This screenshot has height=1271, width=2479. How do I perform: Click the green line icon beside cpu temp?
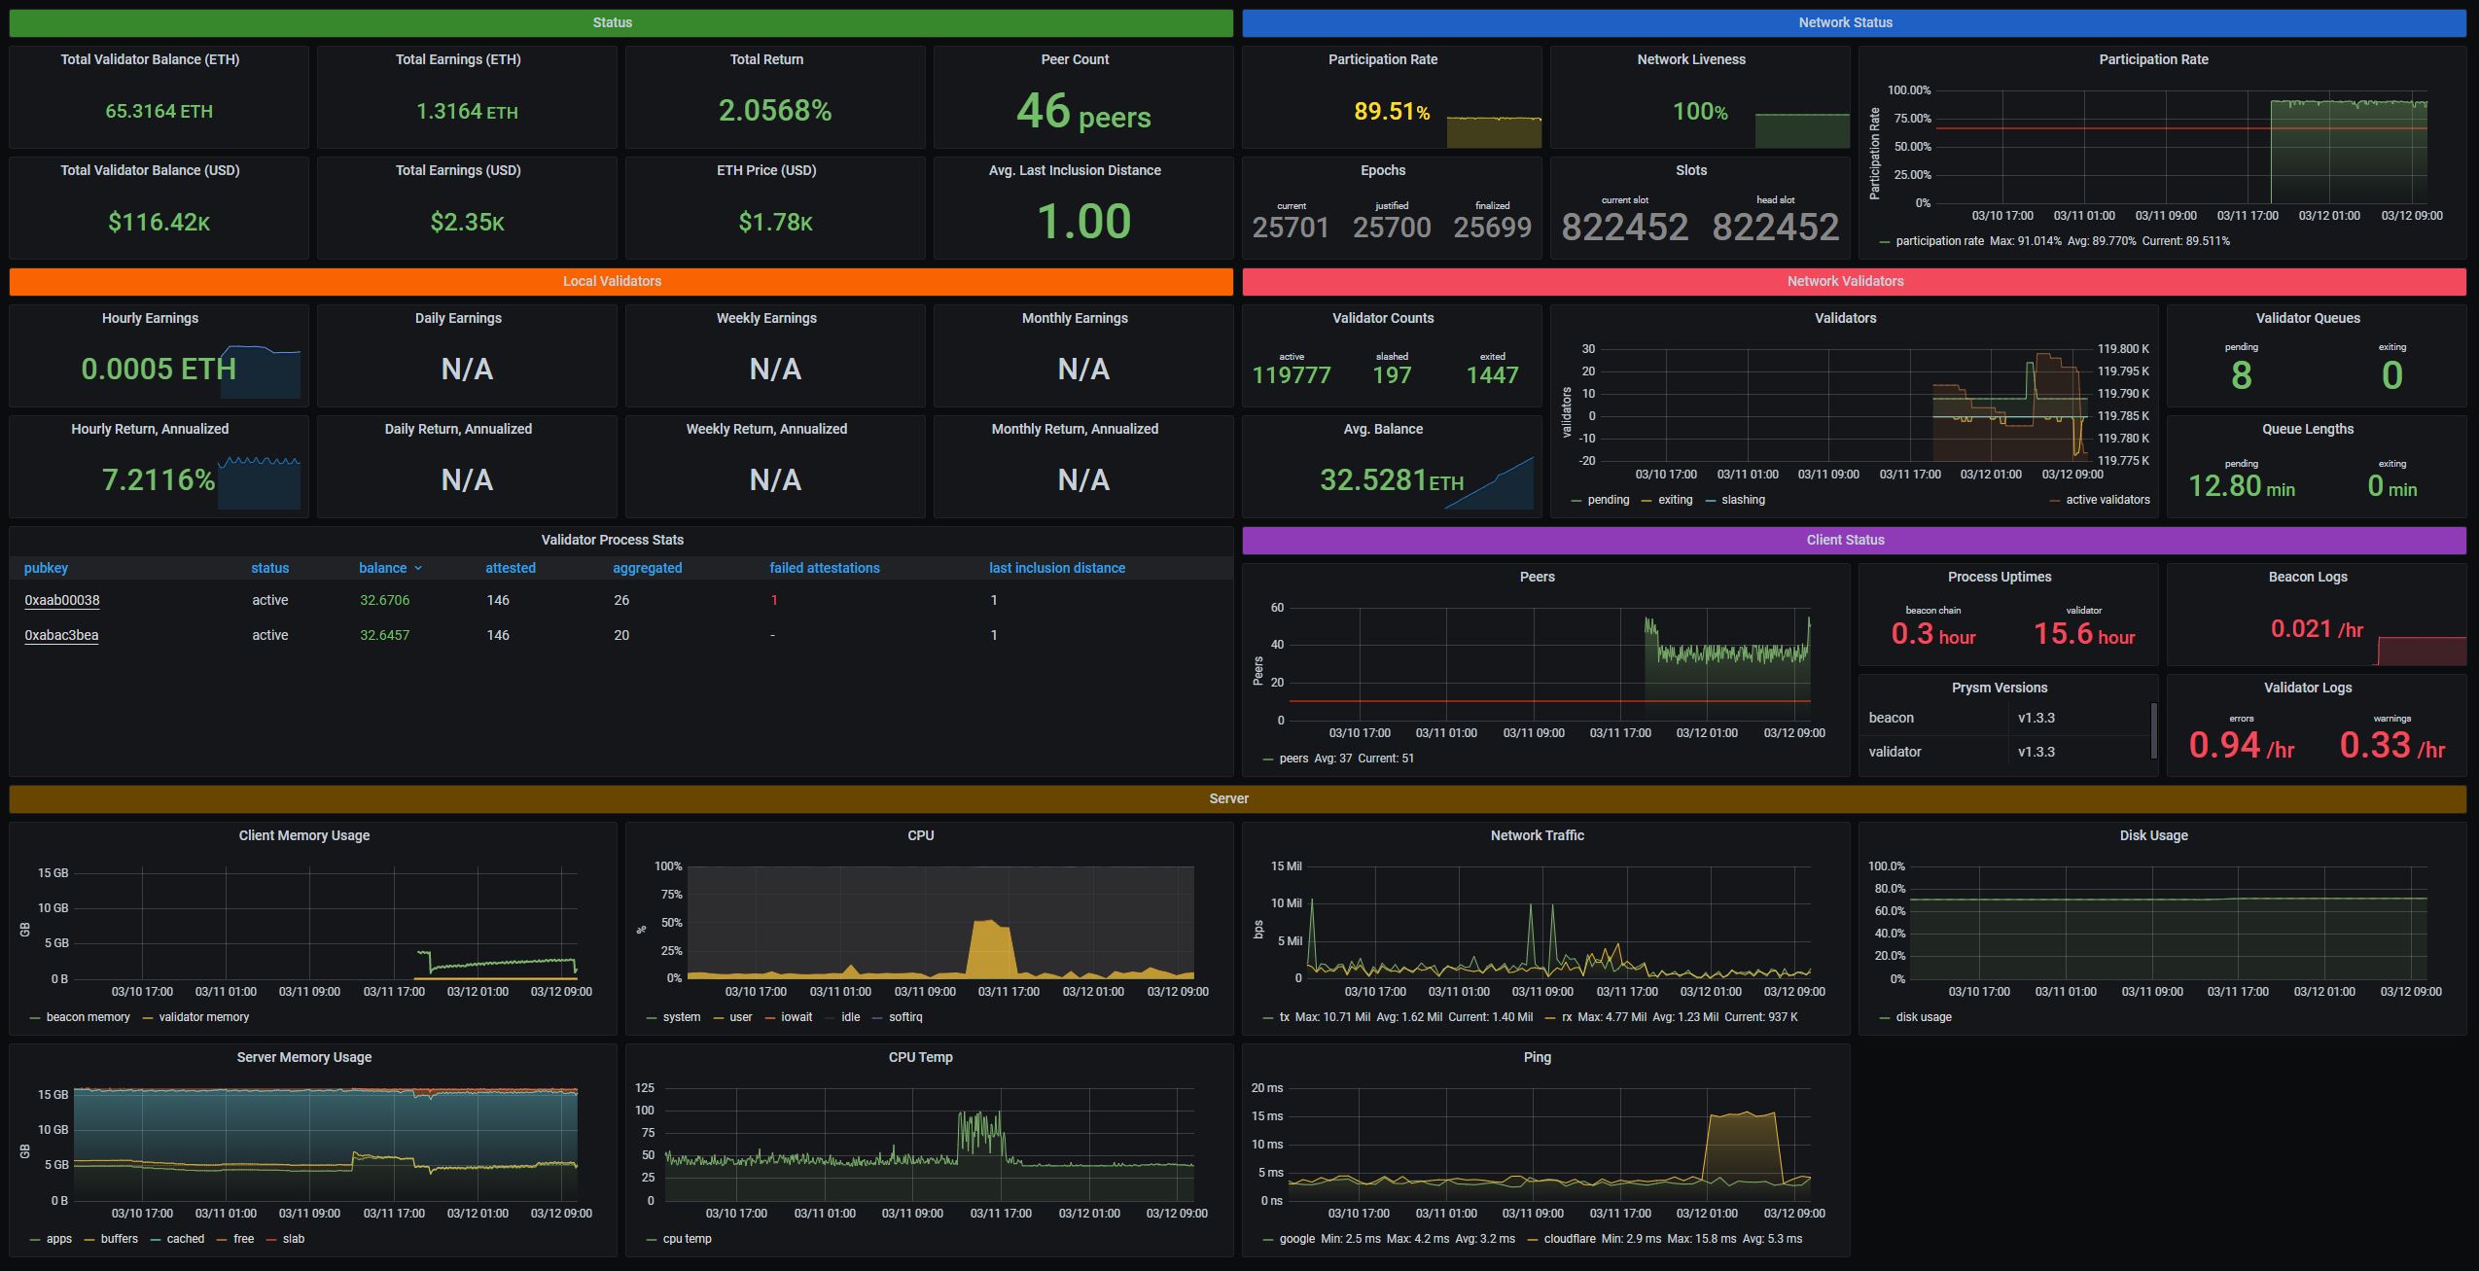point(652,1239)
